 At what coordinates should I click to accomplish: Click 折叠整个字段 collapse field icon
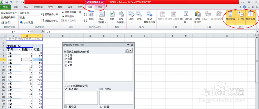tap(42, 21)
